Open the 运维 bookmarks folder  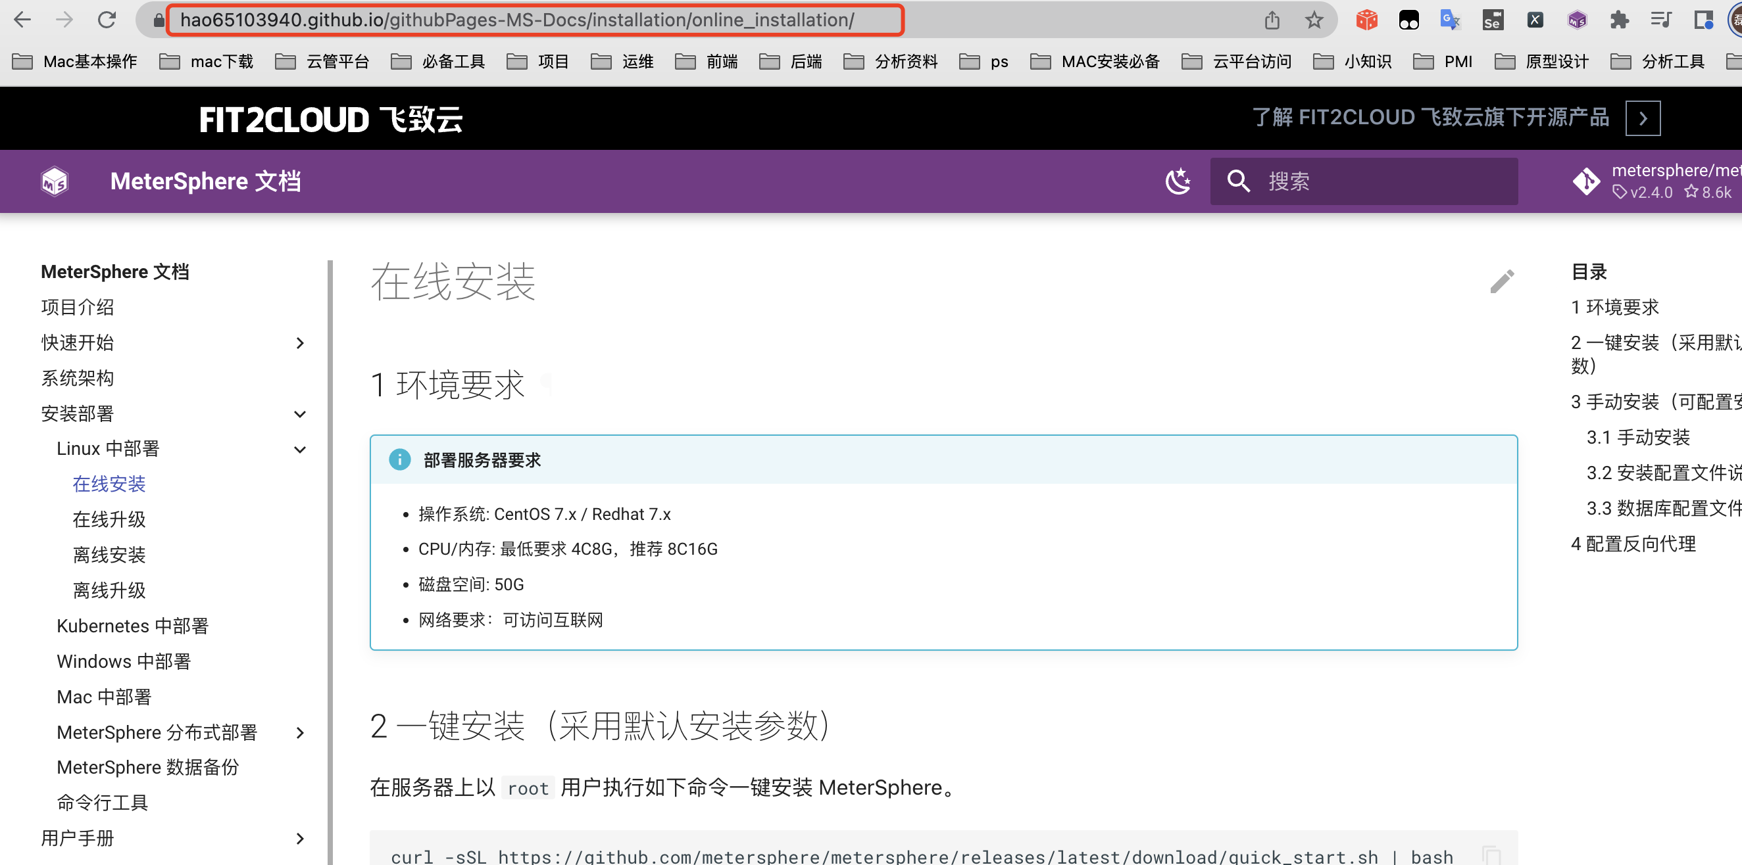point(637,61)
